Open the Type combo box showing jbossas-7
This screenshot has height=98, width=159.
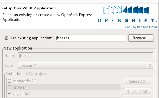click(85, 65)
